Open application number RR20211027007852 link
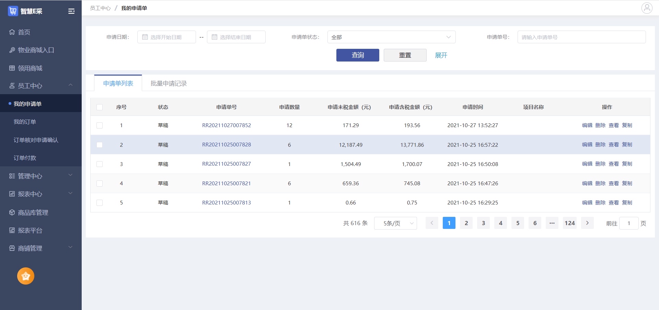This screenshot has width=659, height=310. click(227, 125)
